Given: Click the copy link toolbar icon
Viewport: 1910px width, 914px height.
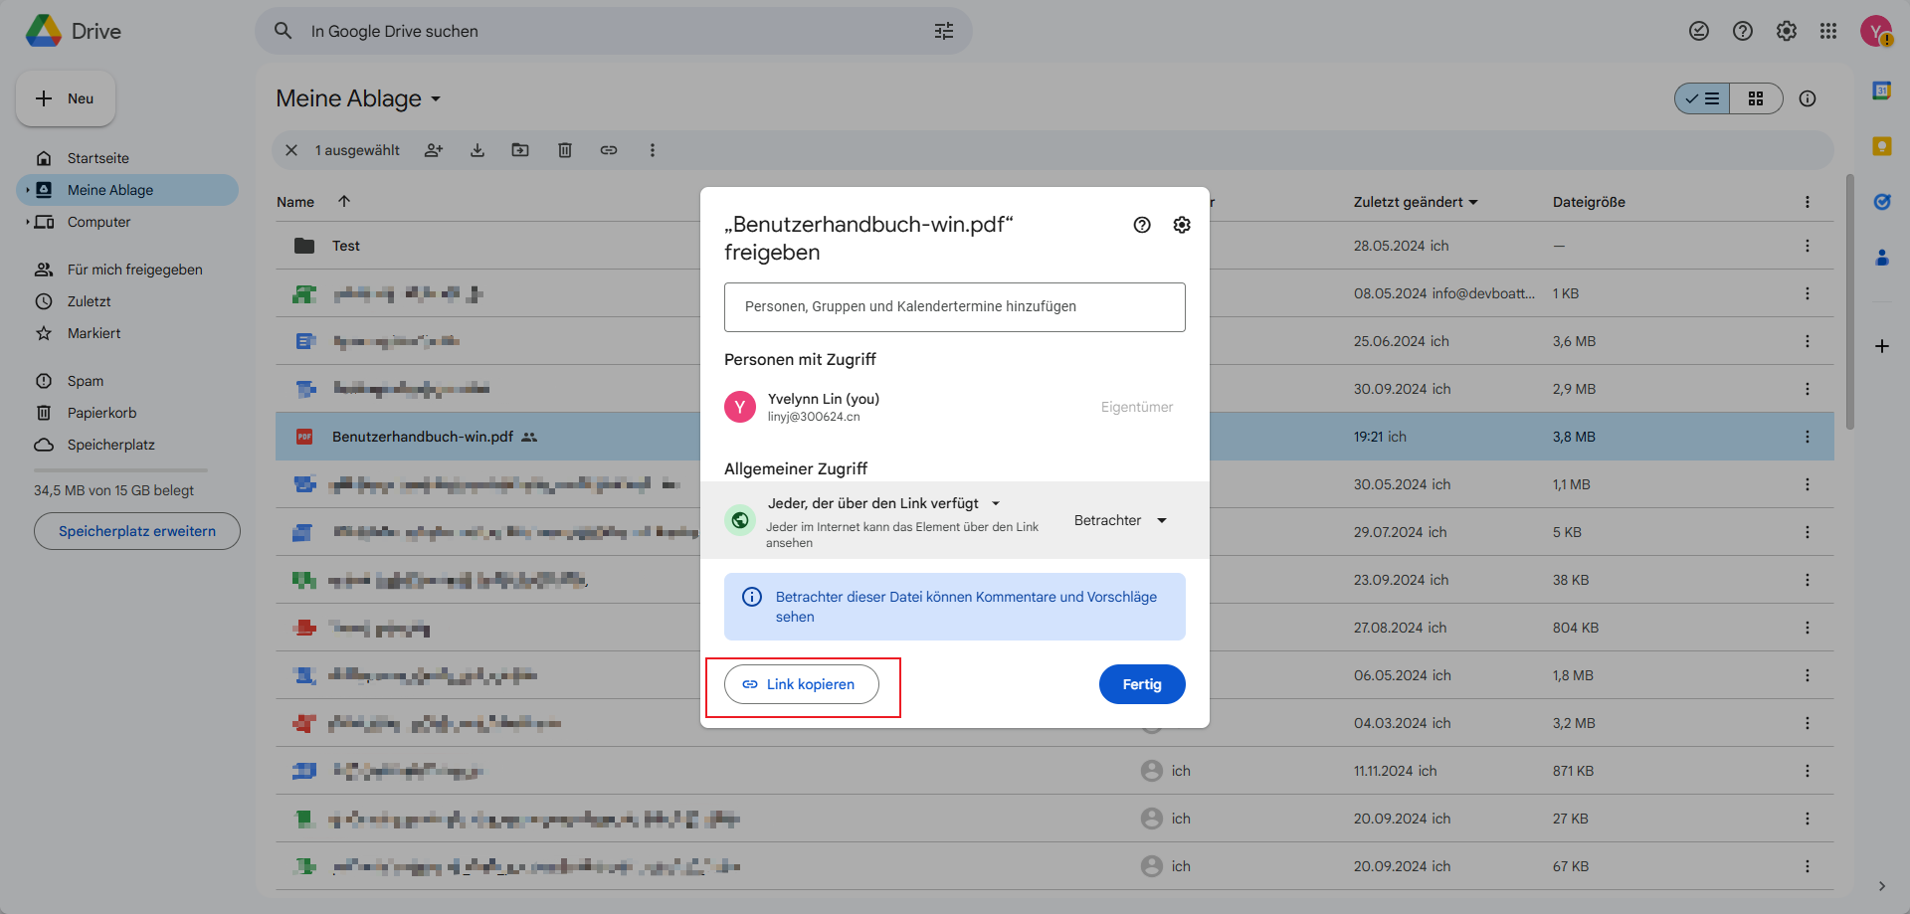Looking at the screenshot, I should pos(609,150).
